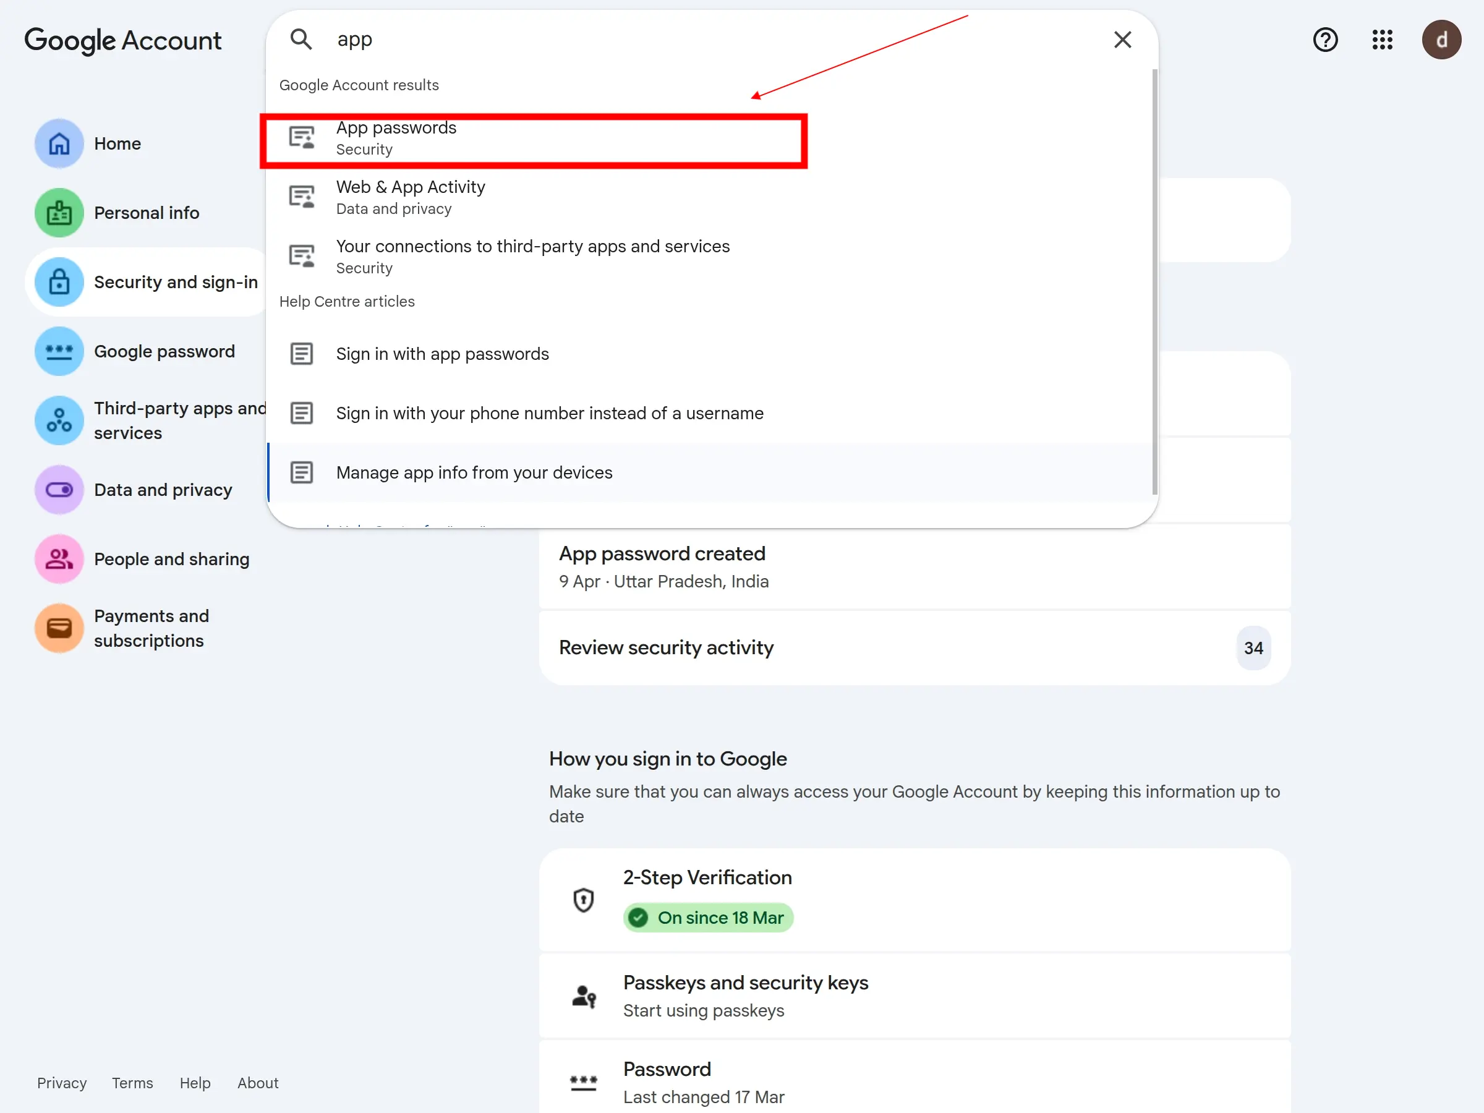This screenshot has width=1484, height=1113.
Task: Click the phone number article icon
Action: coord(302,413)
